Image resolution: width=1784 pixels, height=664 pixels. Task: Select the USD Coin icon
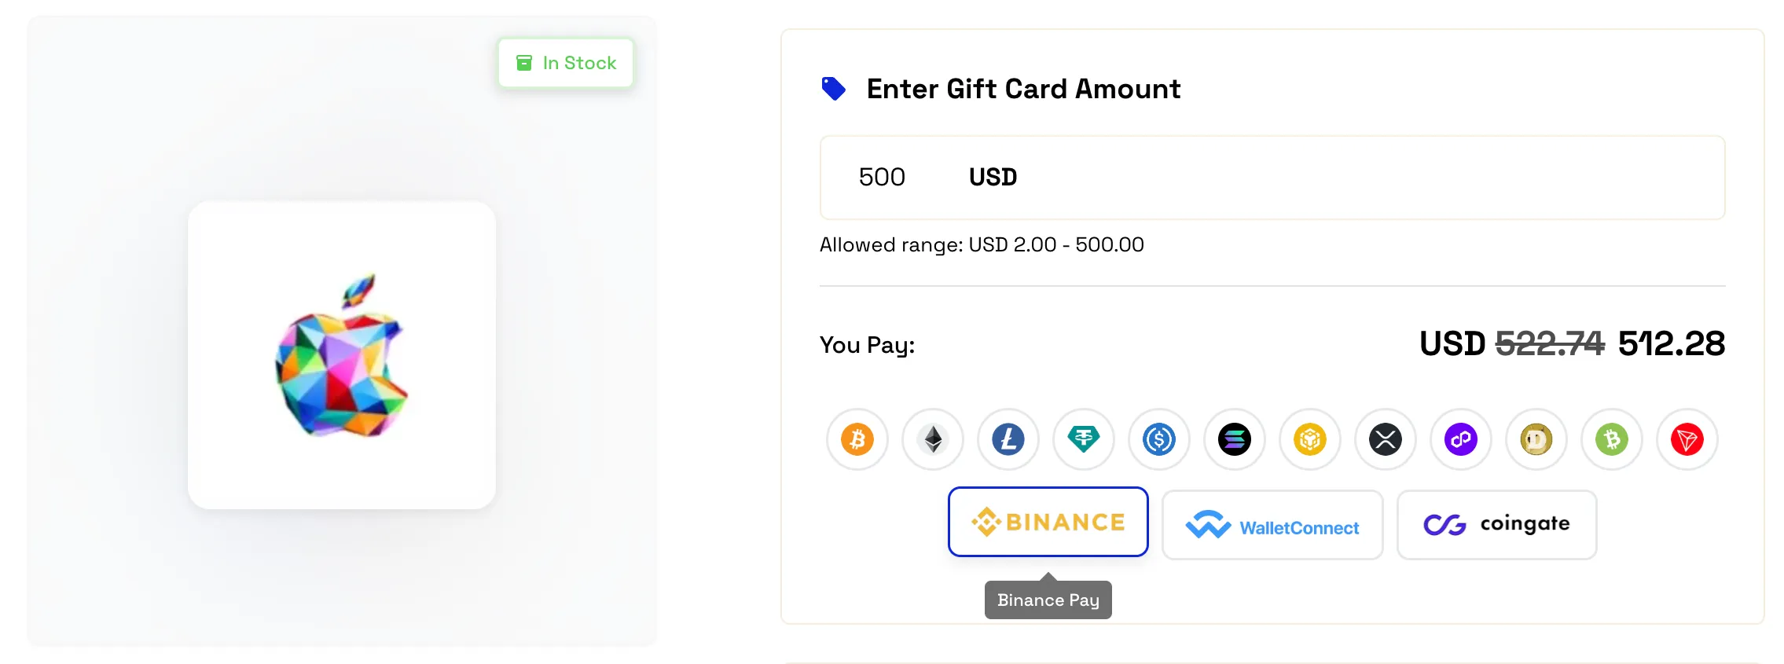1158,439
